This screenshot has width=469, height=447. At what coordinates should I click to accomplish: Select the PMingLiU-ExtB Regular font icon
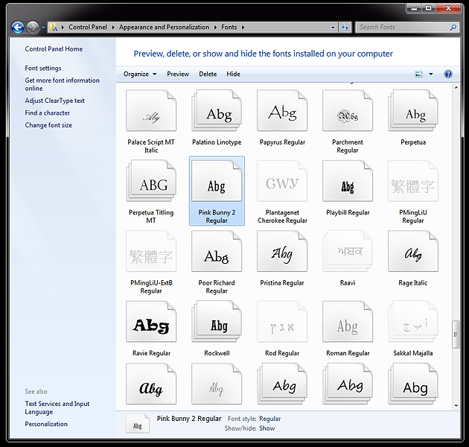tap(151, 251)
